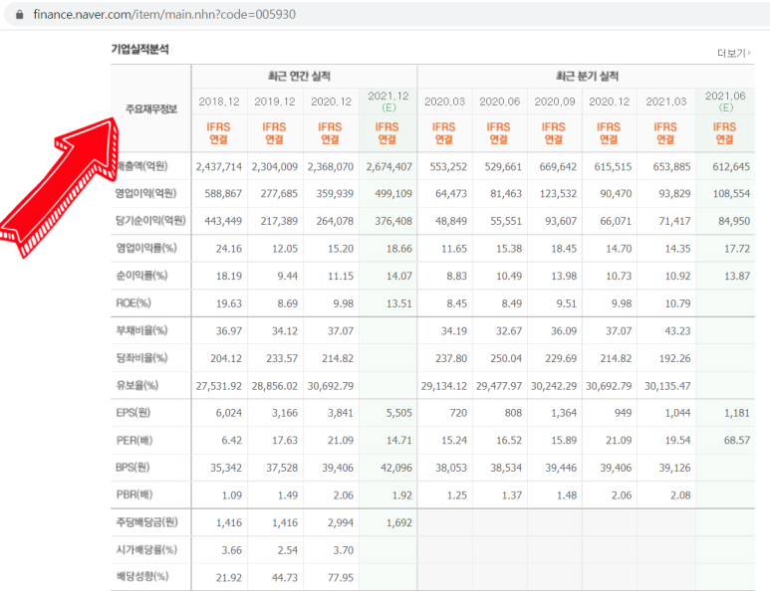This screenshot has height=591, width=770.
Task: Click the lock icon in address bar
Action: [19, 14]
